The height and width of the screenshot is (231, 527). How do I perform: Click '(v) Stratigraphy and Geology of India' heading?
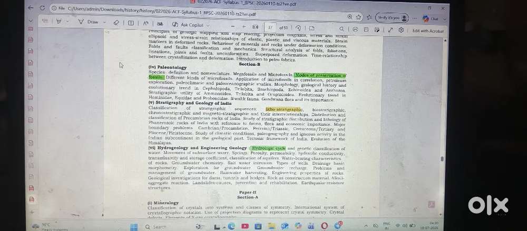(190, 104)
